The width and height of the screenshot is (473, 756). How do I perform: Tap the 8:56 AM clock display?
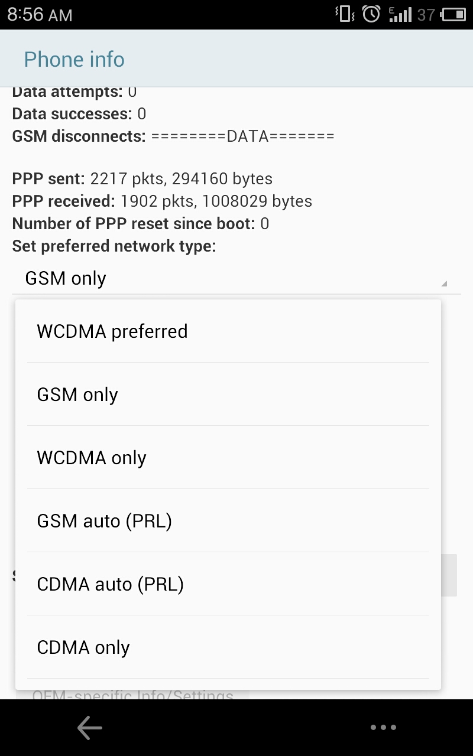click(40, 14)
